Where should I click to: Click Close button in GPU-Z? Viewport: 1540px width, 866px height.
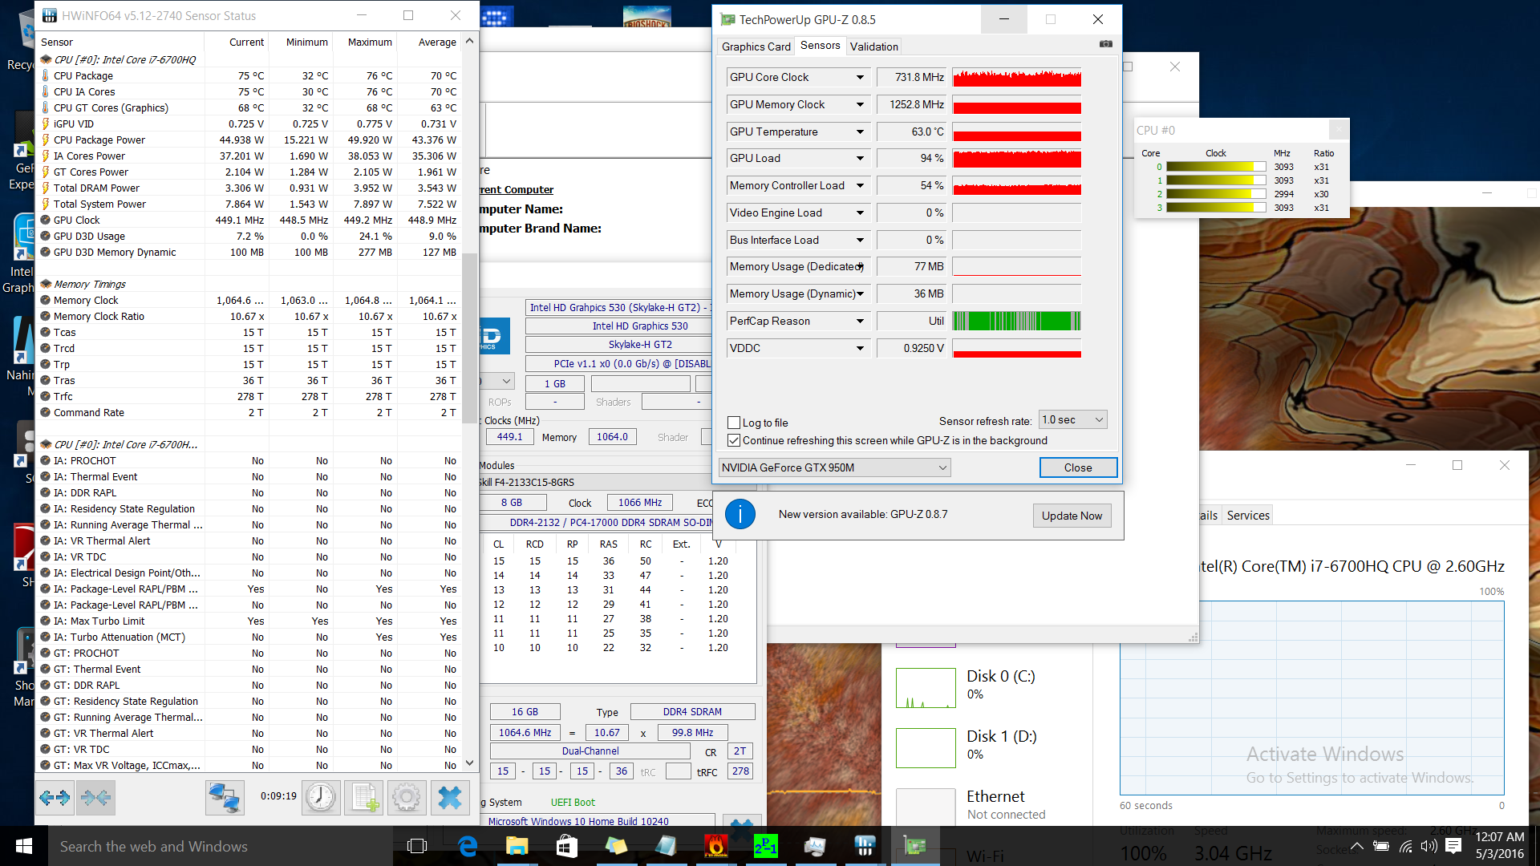(1078, 467)
